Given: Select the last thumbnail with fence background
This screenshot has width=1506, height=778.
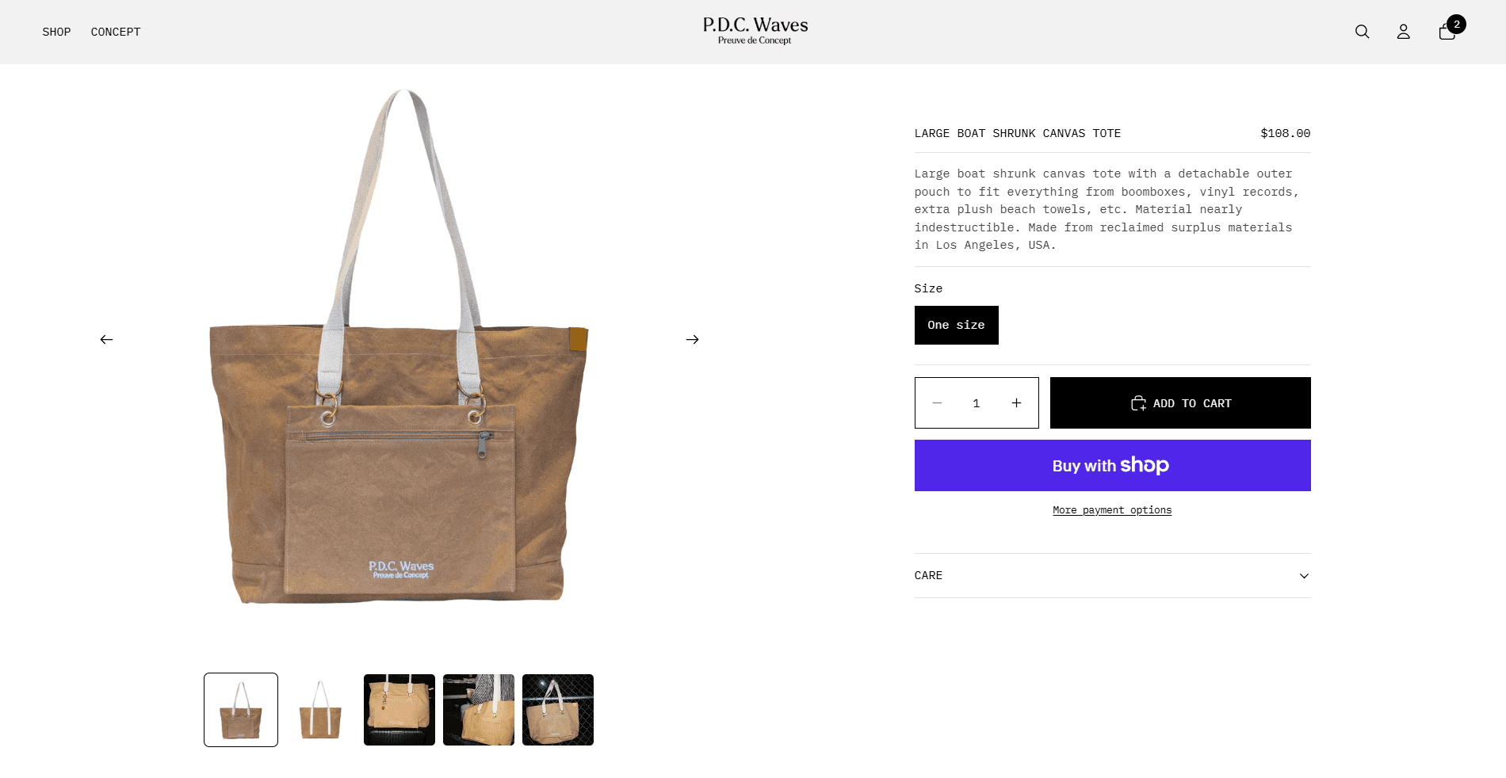Looking at the screenshot, I should [x=558, y=710].
